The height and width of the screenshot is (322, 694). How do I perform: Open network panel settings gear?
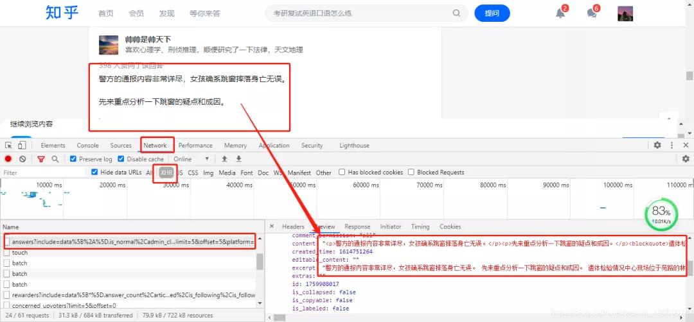686,158
